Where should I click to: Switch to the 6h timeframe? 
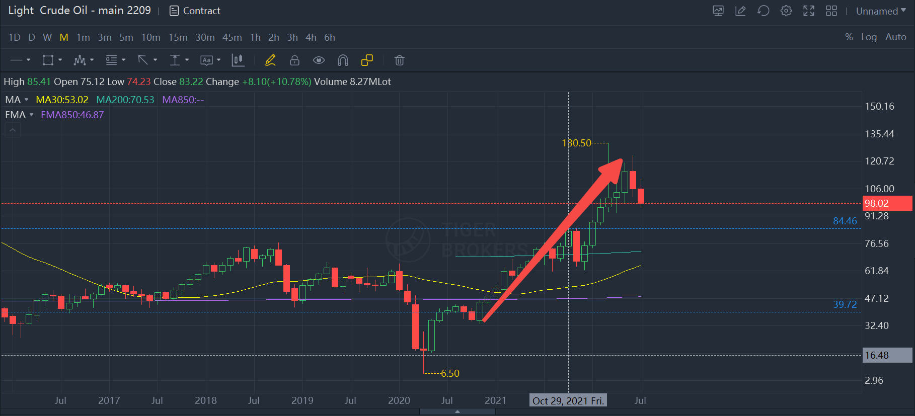330,37
